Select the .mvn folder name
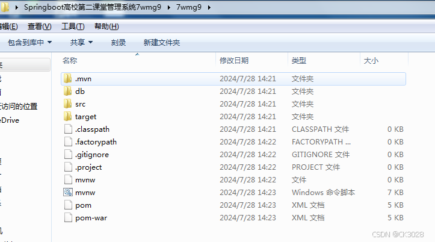435x242 pixels. (x=83, y=79)
